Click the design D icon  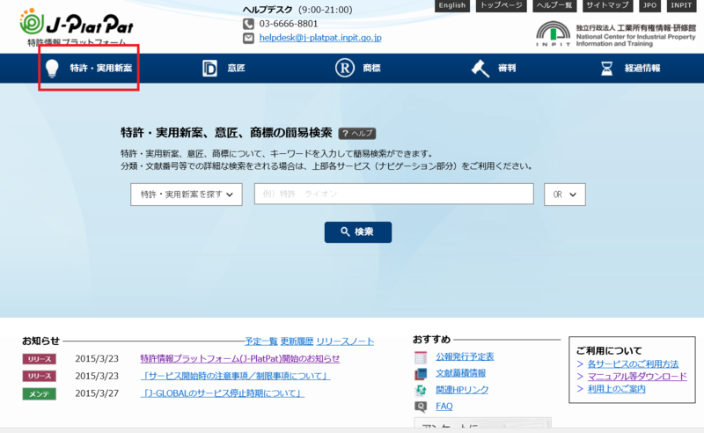click(209, 69)
